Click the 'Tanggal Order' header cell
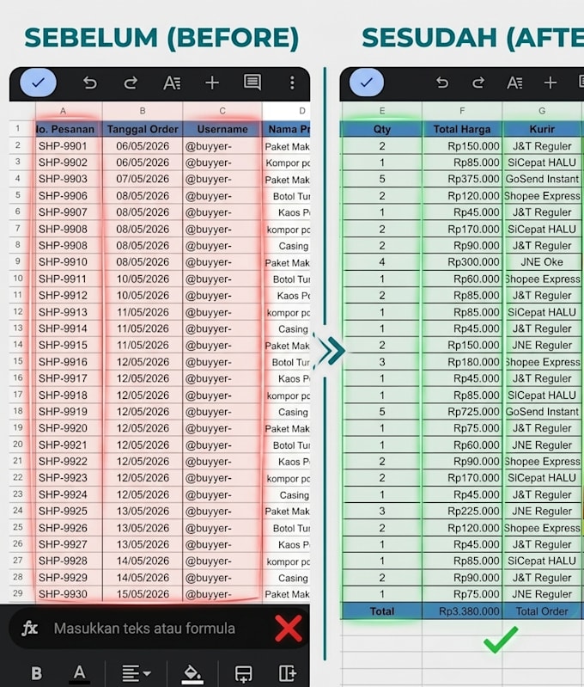The height and width of the screenshot is (687, 584). tap(143, 129)
